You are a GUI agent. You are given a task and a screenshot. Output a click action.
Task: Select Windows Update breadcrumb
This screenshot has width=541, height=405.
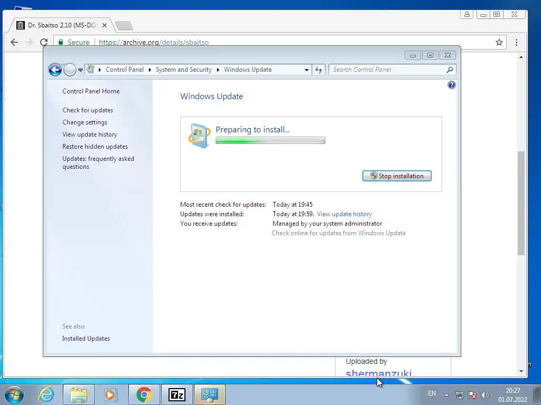point(248,70)
